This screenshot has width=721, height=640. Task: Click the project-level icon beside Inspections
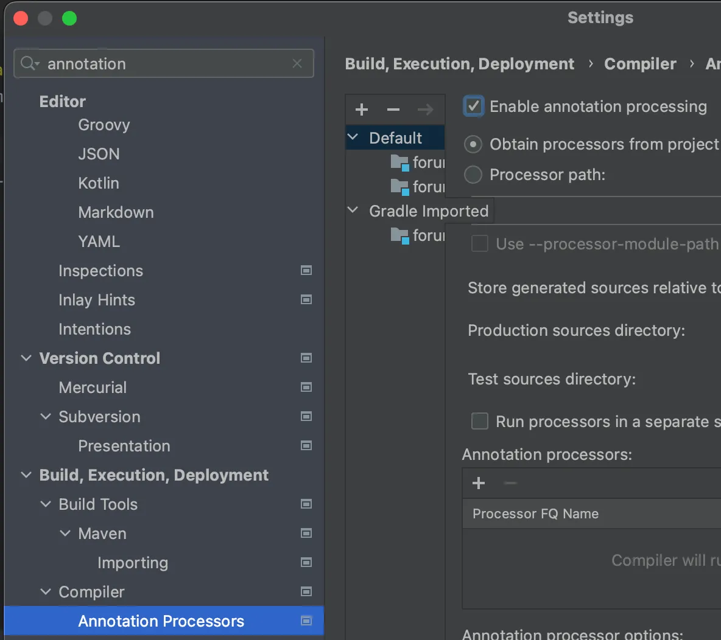(x=306, y=270)
